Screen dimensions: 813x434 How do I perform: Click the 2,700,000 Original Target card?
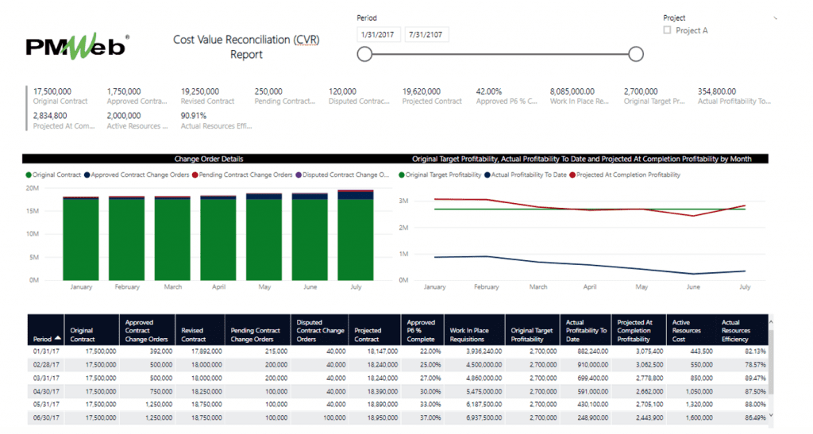654,96
